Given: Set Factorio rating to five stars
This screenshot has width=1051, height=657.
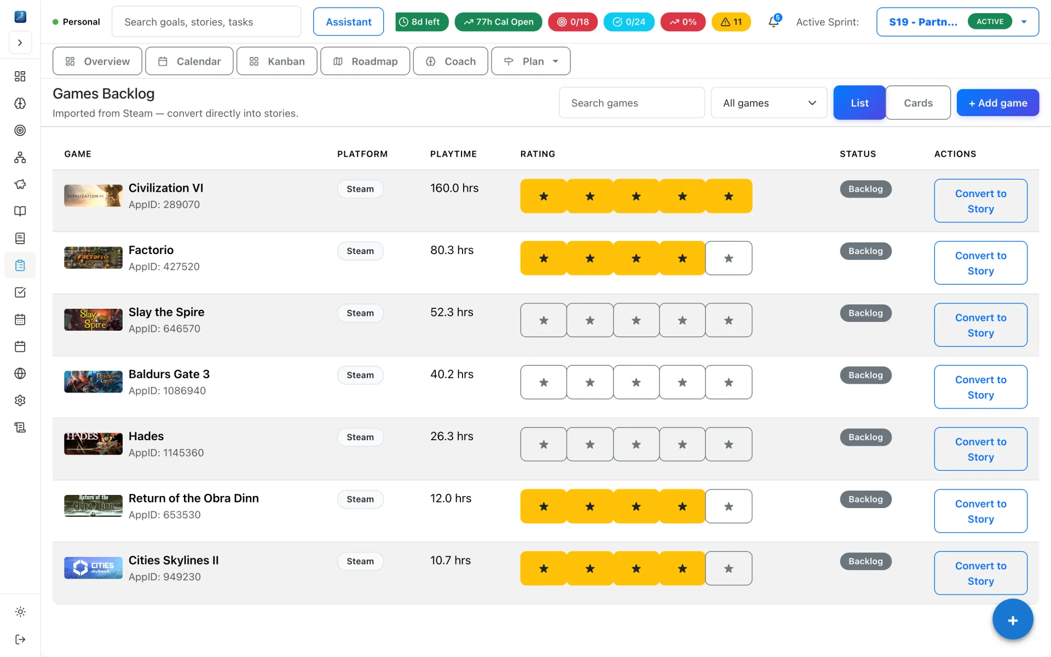Looking at the screenshot, I should (729, 258).
